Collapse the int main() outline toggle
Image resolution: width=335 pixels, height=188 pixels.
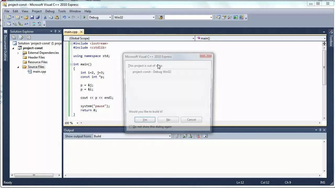pos(71,64)
